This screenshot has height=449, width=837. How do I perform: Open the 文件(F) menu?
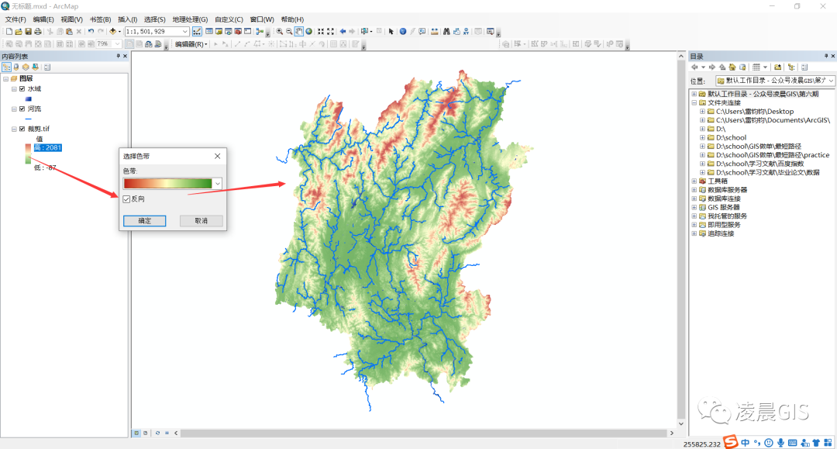[x=15, y=19]
